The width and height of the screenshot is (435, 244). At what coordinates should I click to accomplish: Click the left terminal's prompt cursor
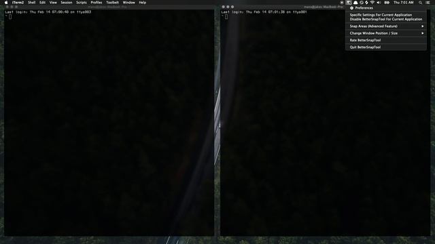pyautogui.click(x=10, y=17)
